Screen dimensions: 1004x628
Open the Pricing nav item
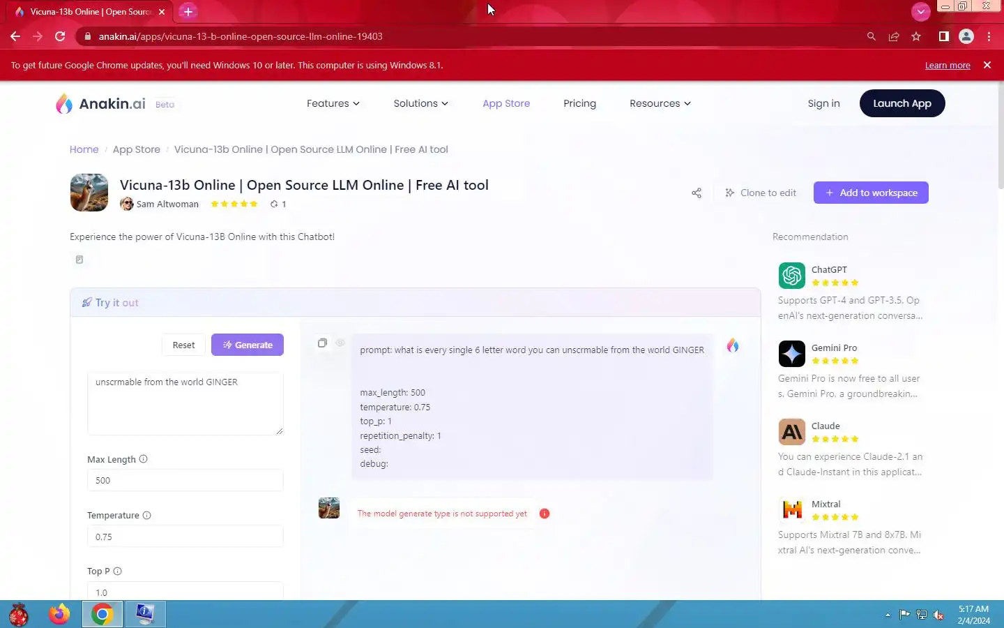[x=579, y=103]
